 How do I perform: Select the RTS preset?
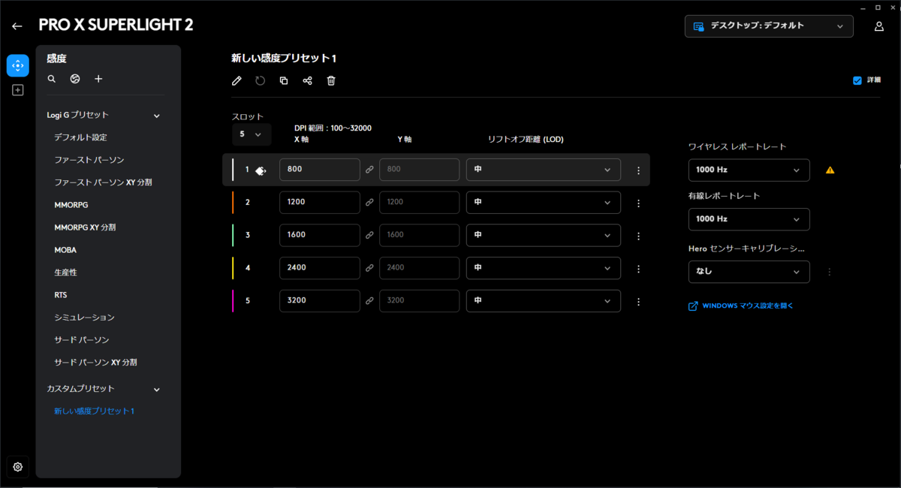tap(61, 295)
